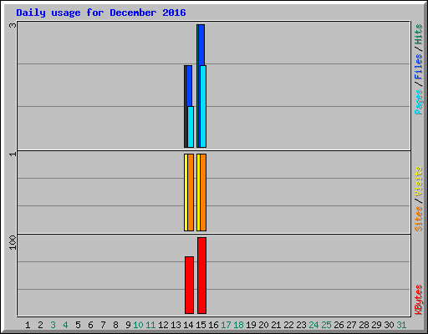Click day 21 on the x-axis
The image size is (428, 334).
click(276, 325)
